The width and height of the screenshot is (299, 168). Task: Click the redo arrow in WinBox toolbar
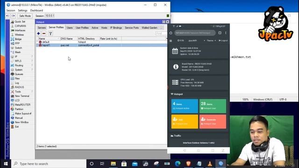pyautogui.click(x=13, y=16)
